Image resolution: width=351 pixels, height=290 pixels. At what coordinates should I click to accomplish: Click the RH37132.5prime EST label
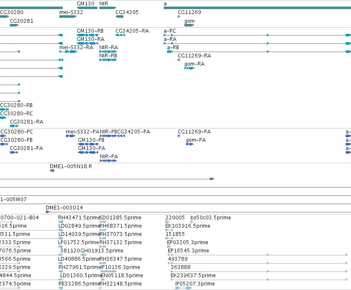[120, 242]
